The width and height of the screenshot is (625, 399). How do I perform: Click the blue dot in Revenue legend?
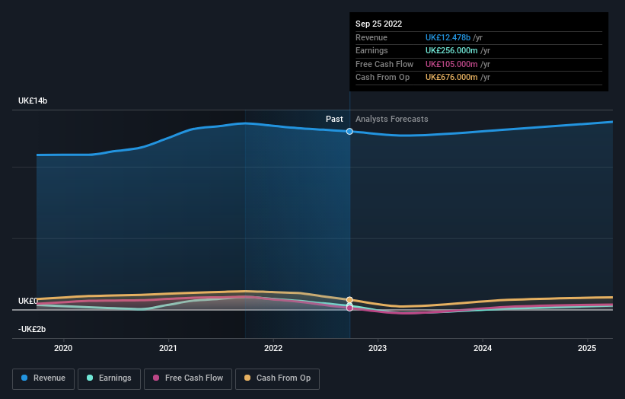tap(24, 378)
